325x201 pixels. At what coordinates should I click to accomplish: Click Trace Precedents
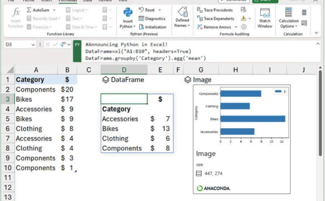point(215,10)
